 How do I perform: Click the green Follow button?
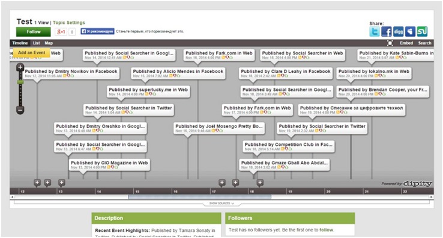click(x=34, y=32)
